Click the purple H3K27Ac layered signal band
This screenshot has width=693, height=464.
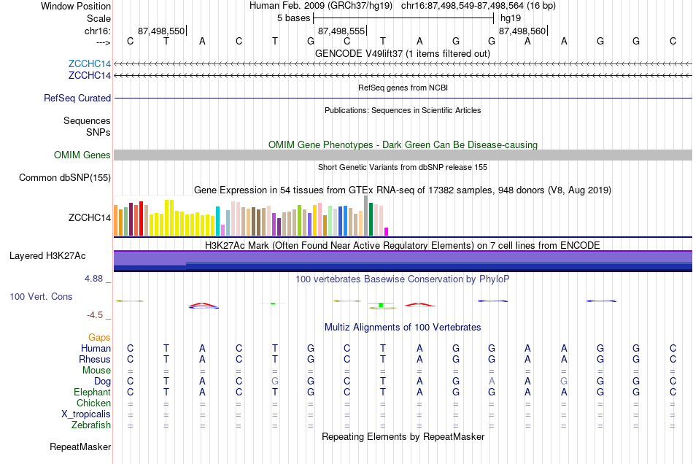coord(403,257)
